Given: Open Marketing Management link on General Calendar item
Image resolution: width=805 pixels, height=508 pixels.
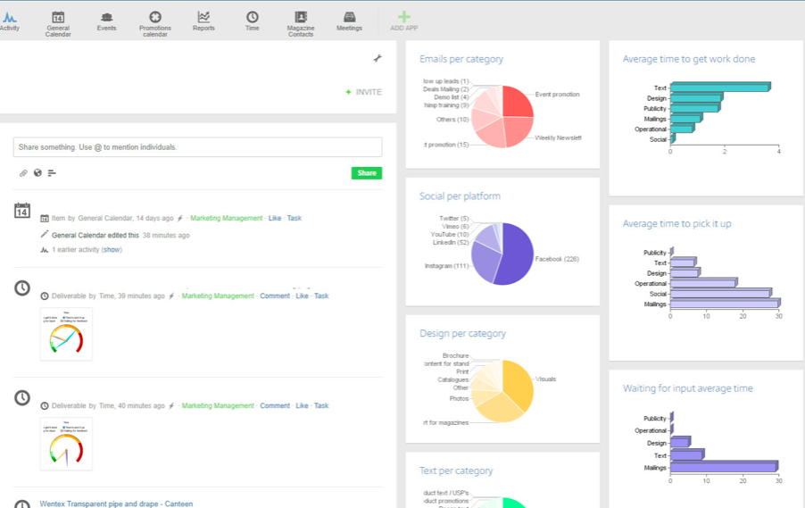Looking at the screenshot, I should tap(227, 219).
